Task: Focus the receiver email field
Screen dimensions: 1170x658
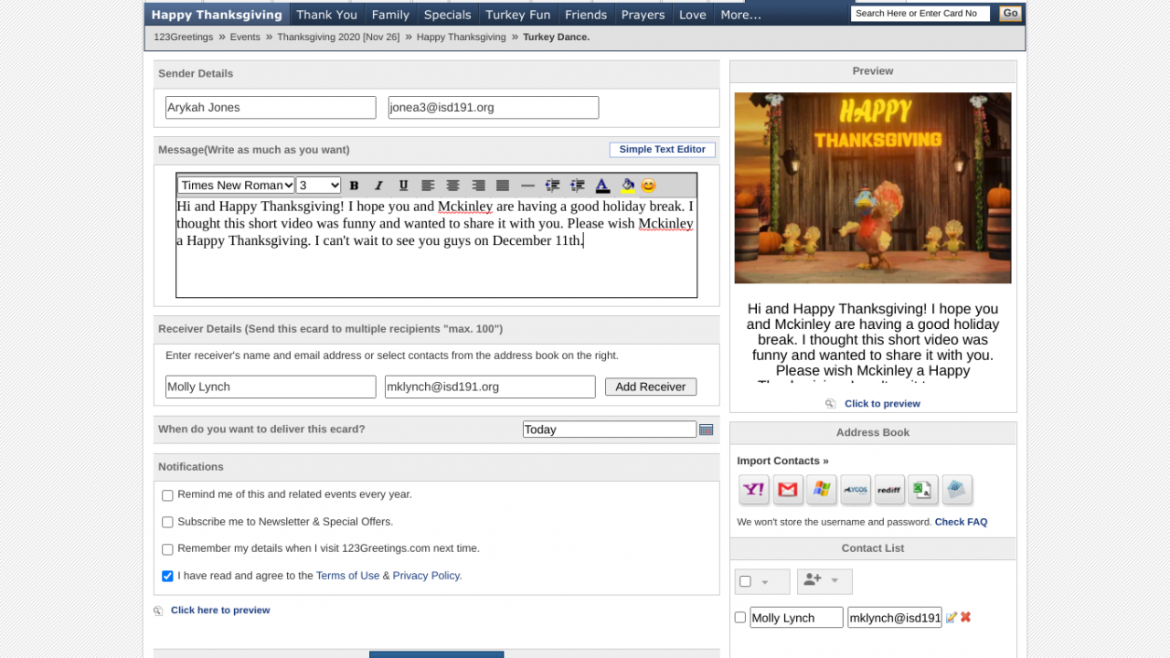Action: click(x=490, y=387)
